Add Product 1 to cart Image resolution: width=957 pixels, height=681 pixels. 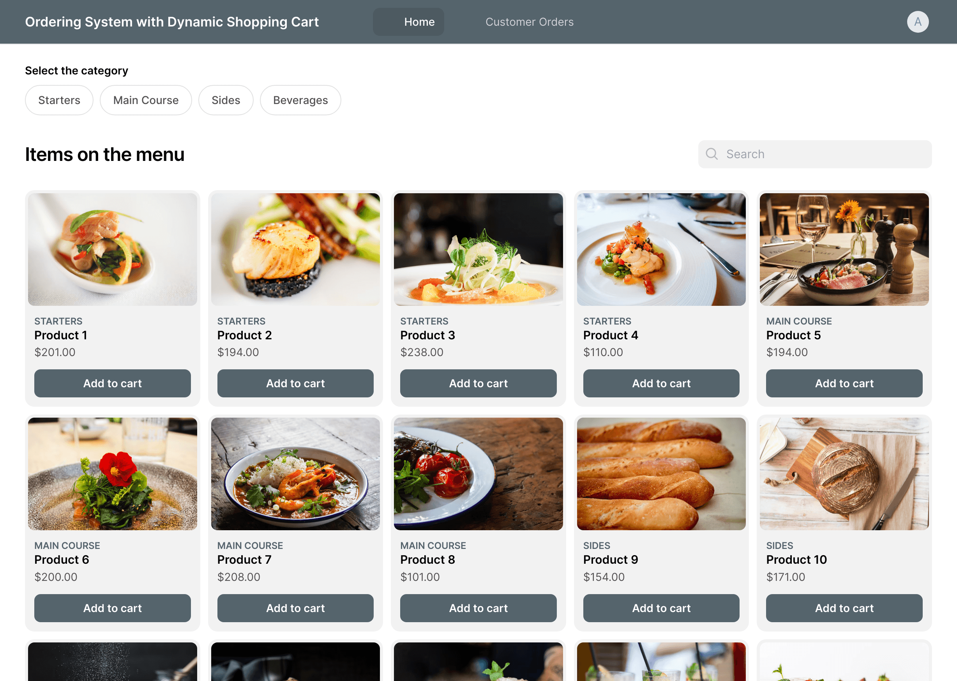[112, 383]
